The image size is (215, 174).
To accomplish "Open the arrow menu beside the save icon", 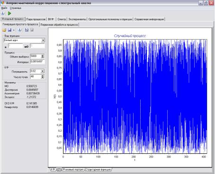I will pos(14,30).
